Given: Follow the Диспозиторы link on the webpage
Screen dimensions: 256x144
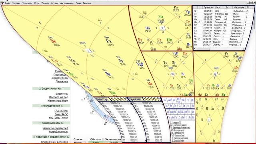Looking at the screenshot, I should pyautogui.click(x=60, y=78).
